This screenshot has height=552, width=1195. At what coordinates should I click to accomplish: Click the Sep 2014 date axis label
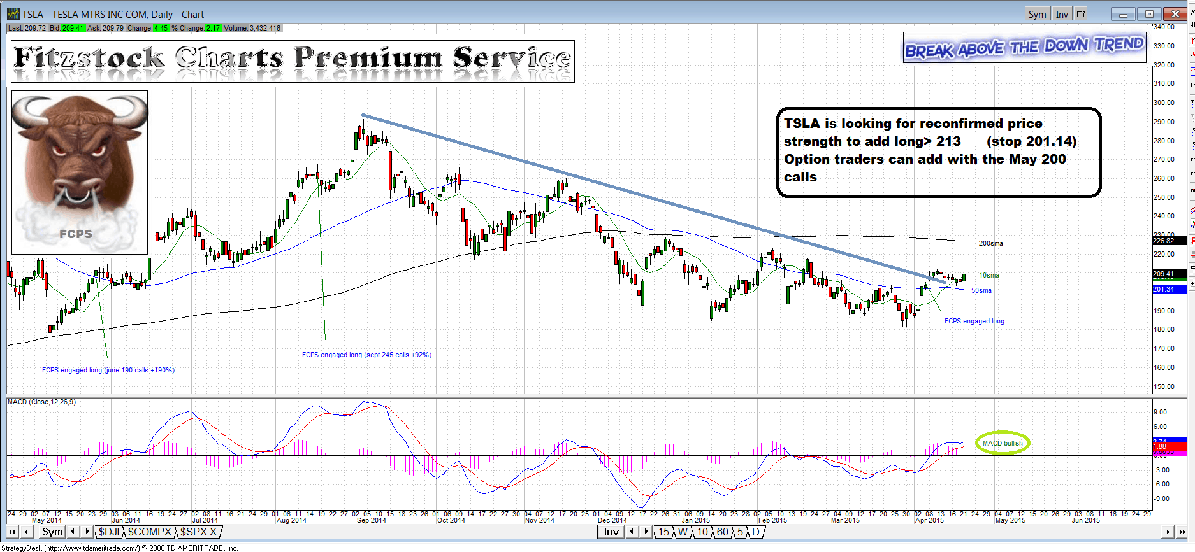372,520
